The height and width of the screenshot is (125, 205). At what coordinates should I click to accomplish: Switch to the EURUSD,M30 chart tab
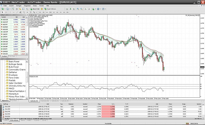click(x=45, y=101)
